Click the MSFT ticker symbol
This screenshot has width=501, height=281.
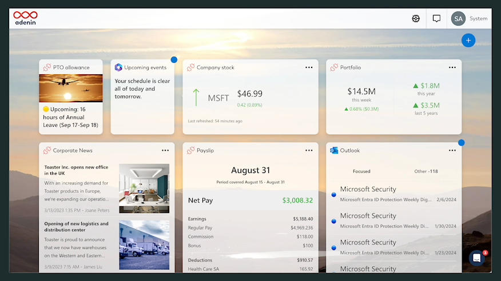(x=218, y=98)
